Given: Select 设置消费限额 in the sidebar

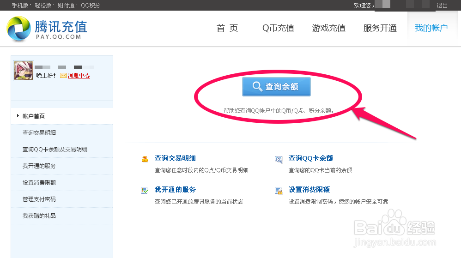Looking at the screenshot, I should coord(62,182).
